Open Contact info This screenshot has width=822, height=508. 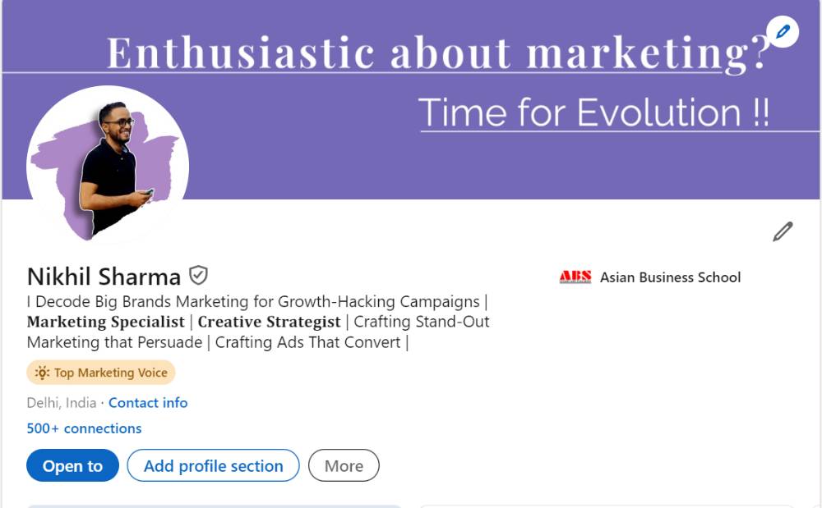point(148,403)
